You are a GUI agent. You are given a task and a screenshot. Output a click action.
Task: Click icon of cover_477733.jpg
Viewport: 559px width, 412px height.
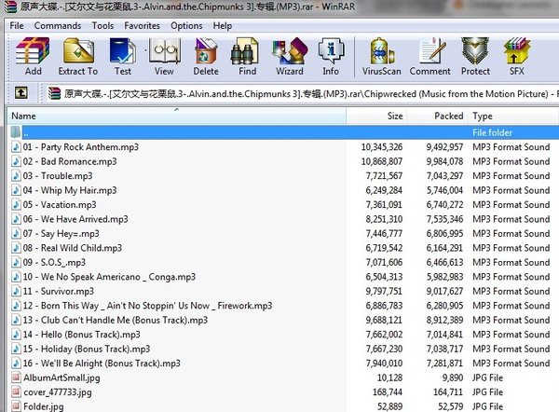[16, 391]
